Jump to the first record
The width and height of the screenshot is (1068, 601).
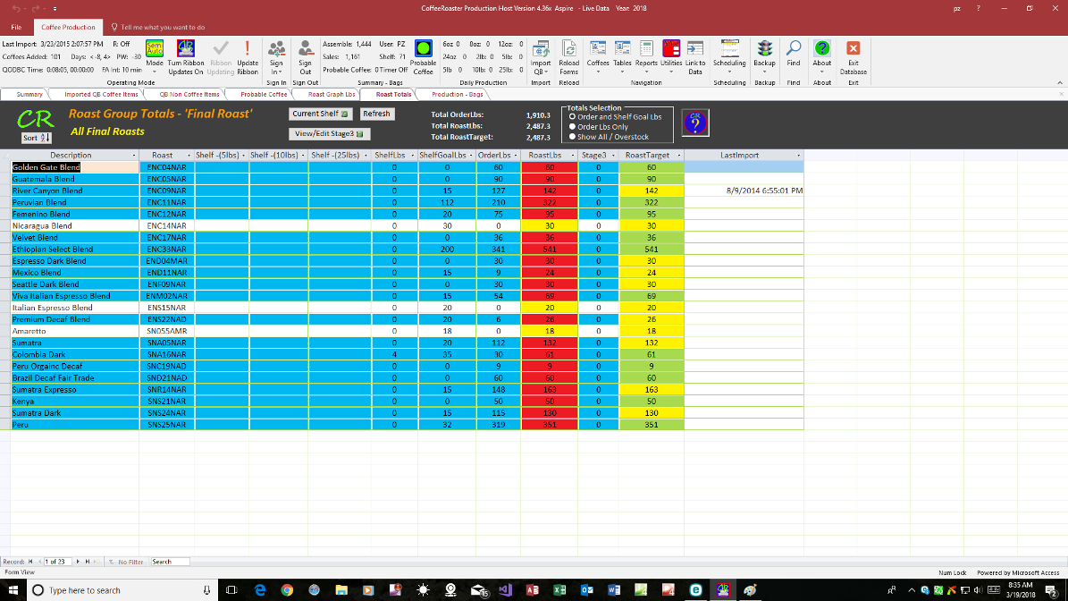(30, 563)
